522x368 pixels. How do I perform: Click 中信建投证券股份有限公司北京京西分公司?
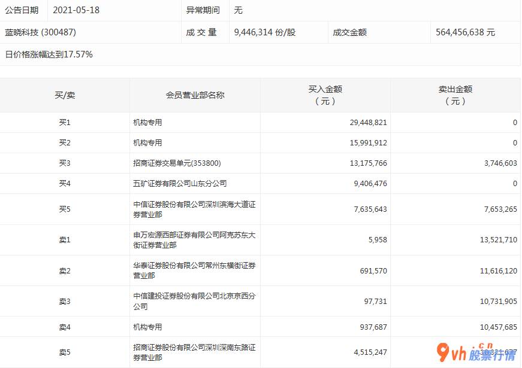click(x=194, y=301)
